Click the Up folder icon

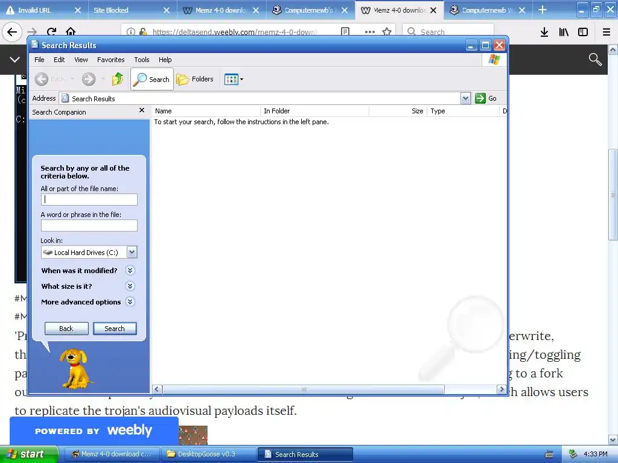(117, 79)
